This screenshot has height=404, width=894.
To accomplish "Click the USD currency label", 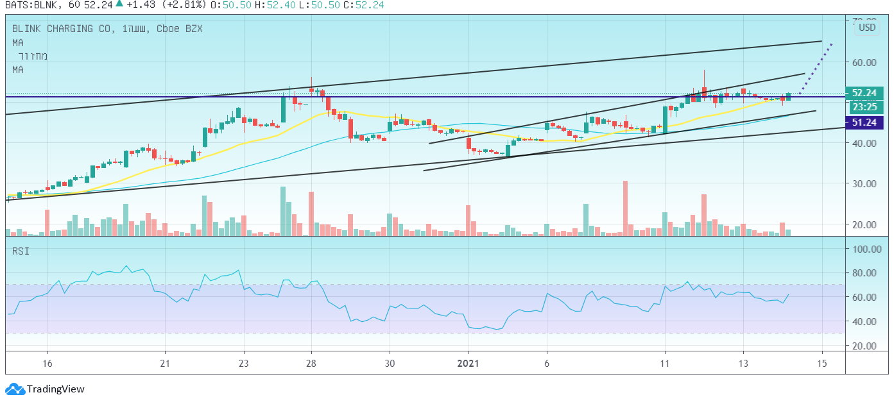I will pos(867,28).
